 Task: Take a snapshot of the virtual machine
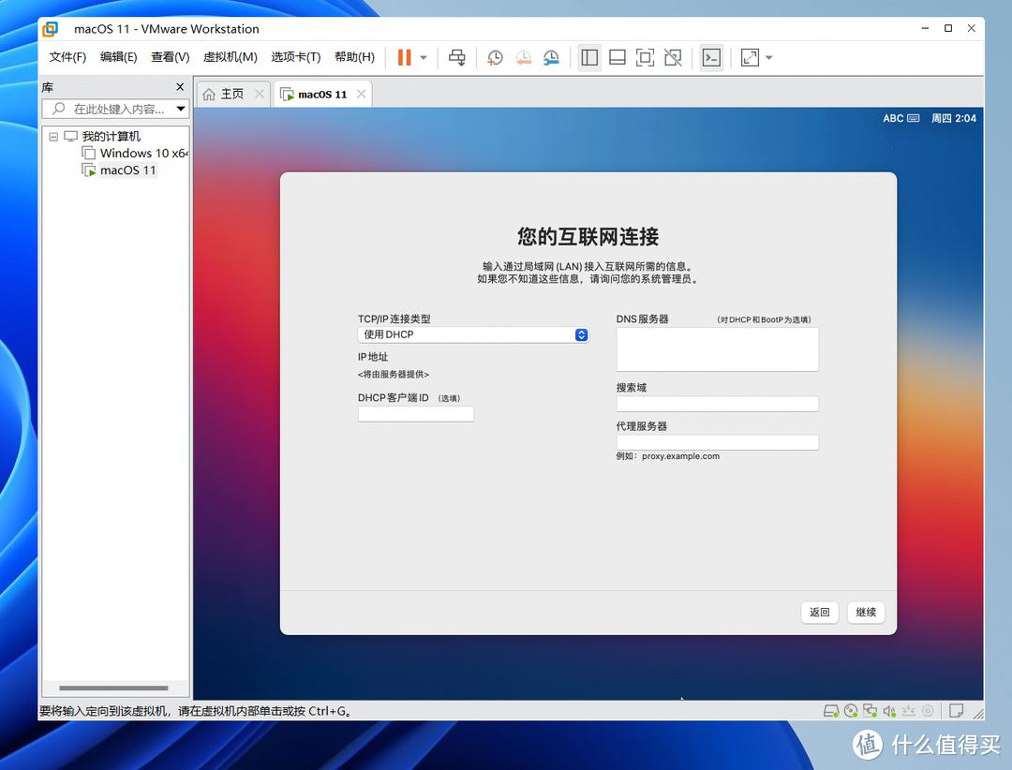(x=495, y=57)
